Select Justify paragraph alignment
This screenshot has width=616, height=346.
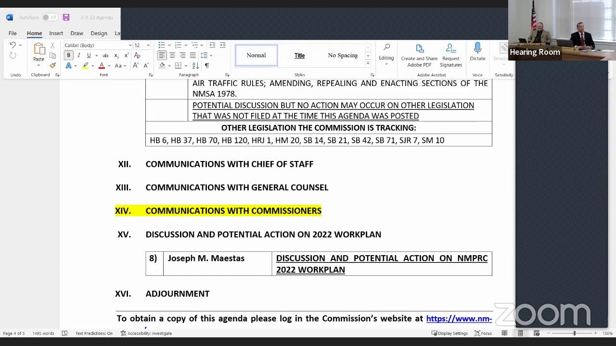pyautogui.click(x=193, y=55)
